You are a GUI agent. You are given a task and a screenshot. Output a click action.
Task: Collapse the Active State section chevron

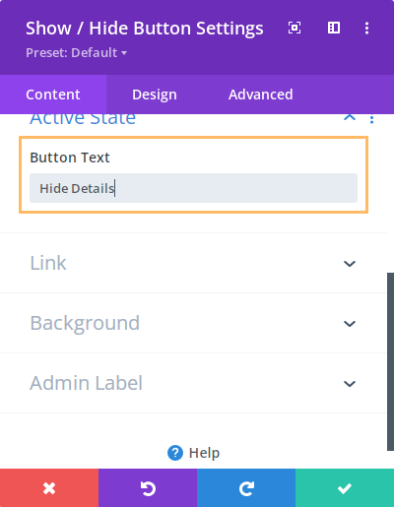pos(350,117)
